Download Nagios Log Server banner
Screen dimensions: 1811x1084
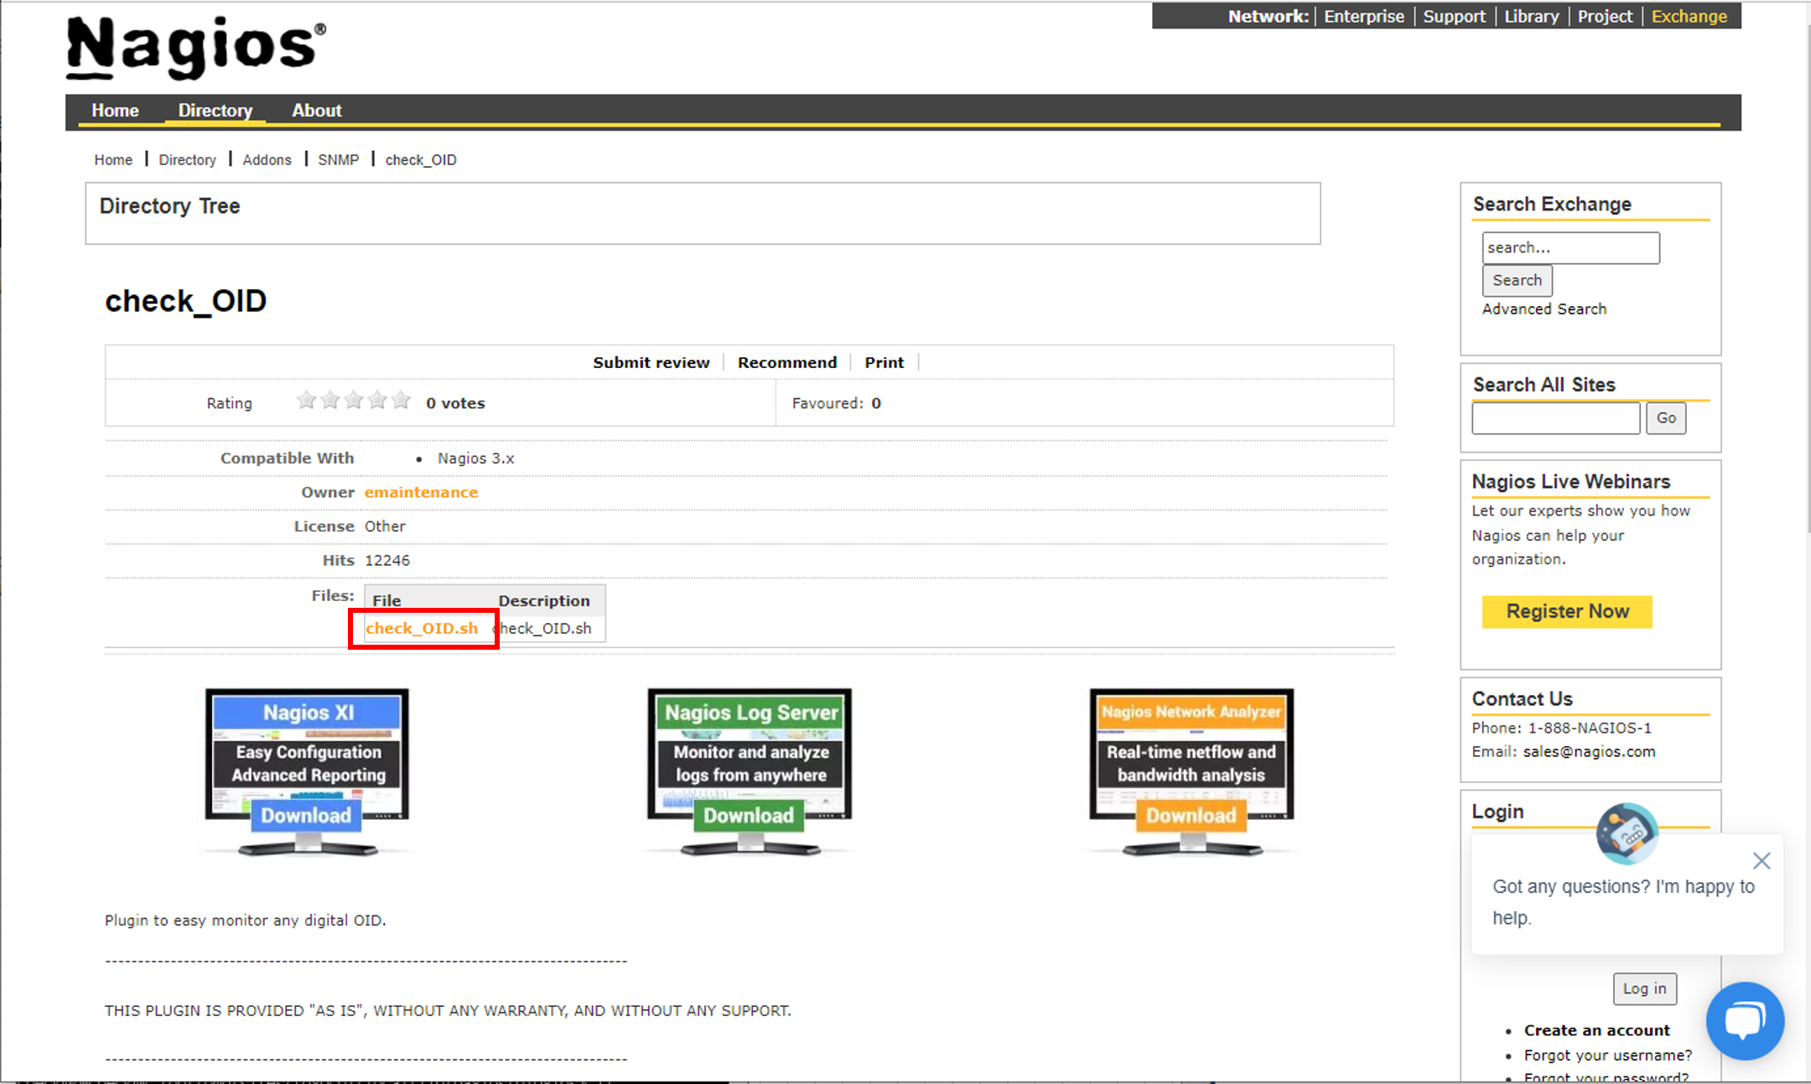[x=750, y=772]
